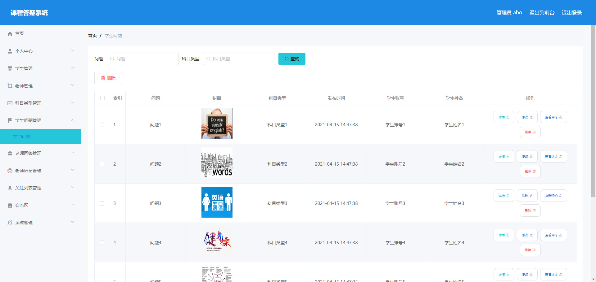Open the blue 英语生活 cover thumbnail

pos(217,202)
